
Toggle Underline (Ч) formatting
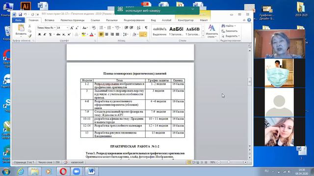coord(50,34)
